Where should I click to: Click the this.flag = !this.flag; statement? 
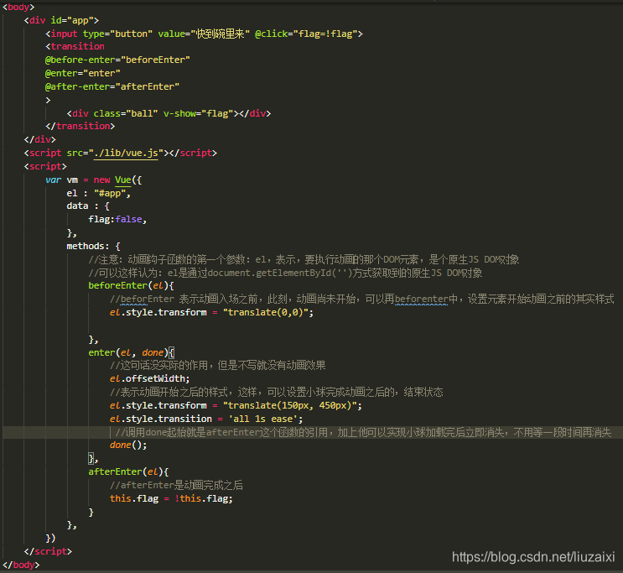(x=171, y=498)
